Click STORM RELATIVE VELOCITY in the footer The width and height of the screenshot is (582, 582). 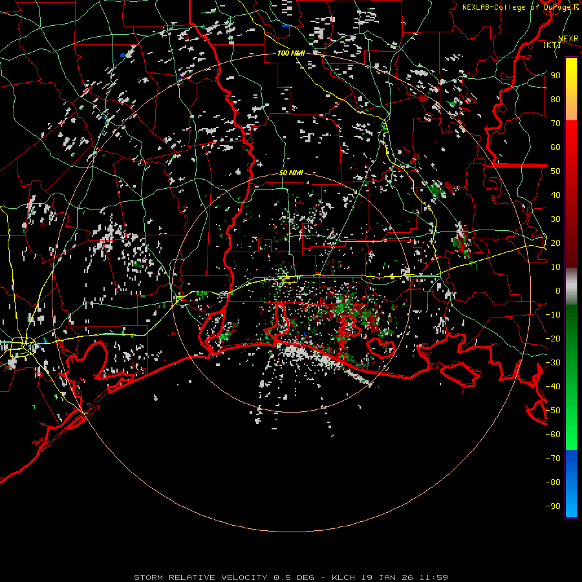[200, 577]
